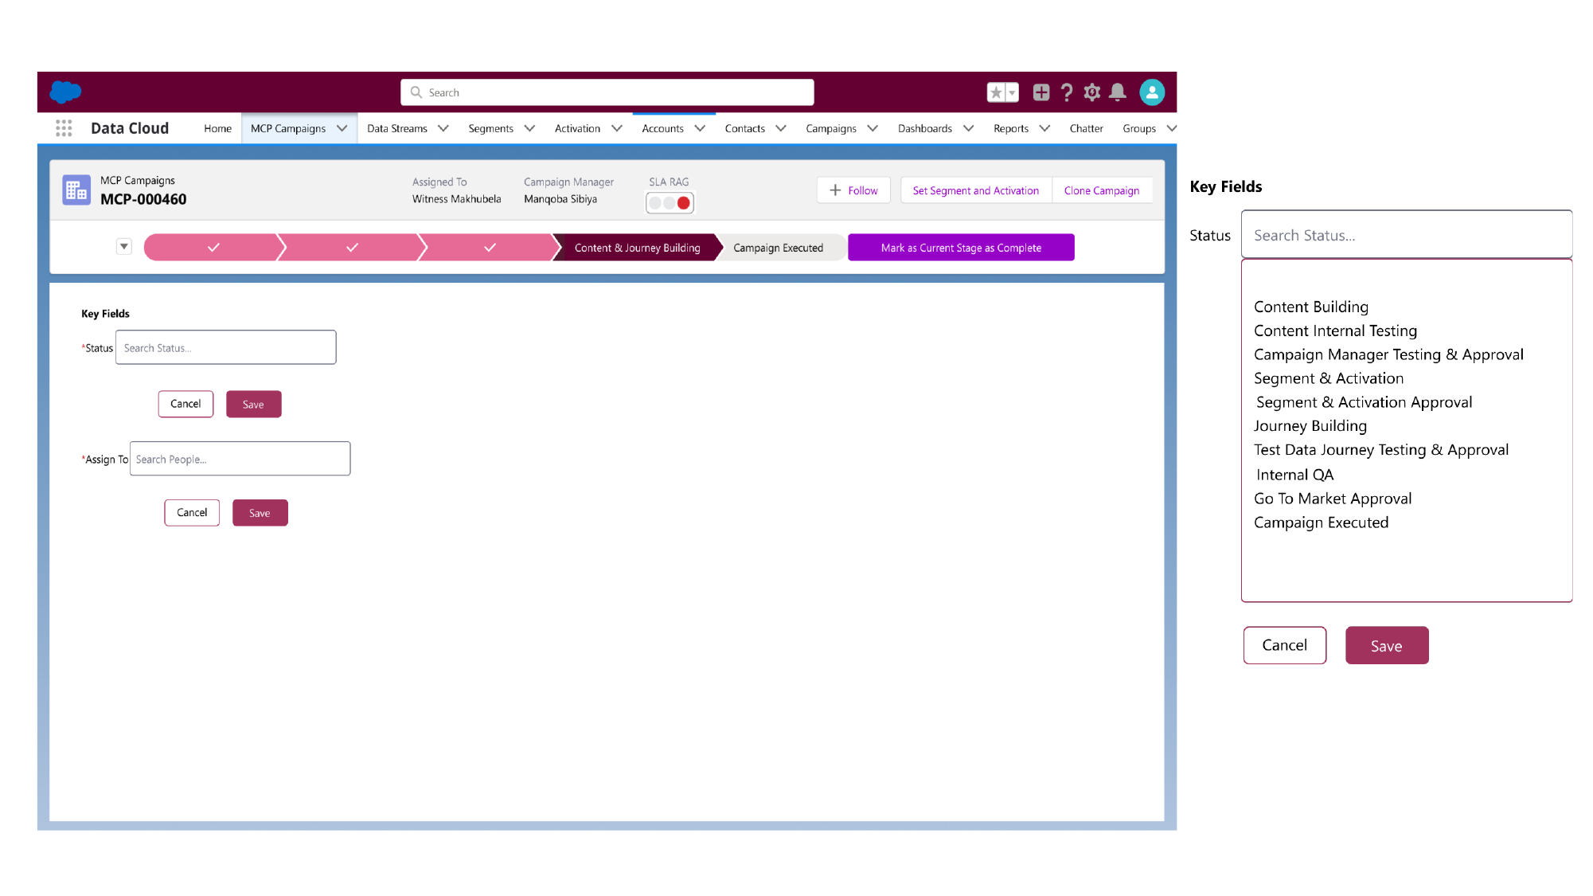This screenshot has width=1593, height=896.
Task: Click Save below the Assign To field
Action: 260,513
